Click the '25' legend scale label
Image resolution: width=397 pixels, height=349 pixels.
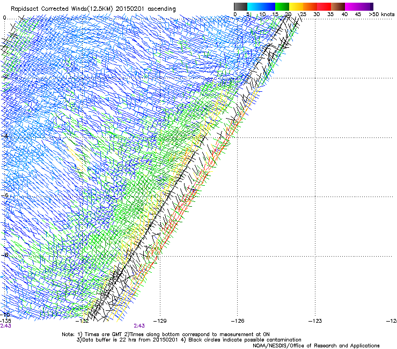(x=303, y=14)
